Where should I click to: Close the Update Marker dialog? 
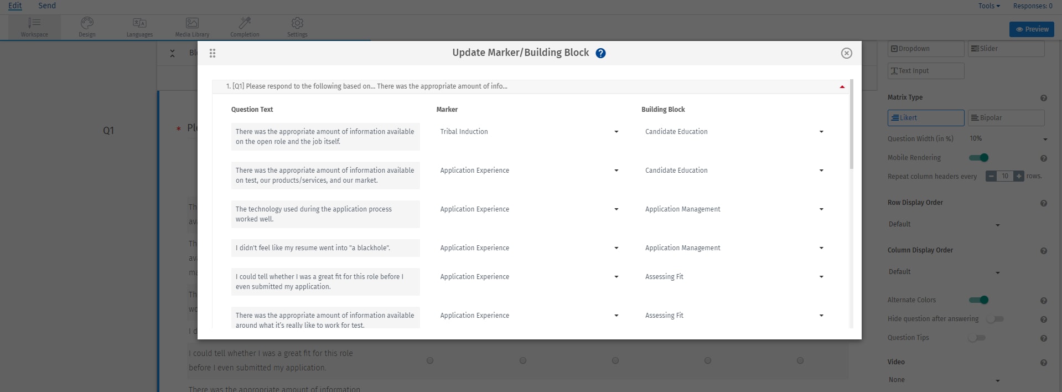click(846, 53)
